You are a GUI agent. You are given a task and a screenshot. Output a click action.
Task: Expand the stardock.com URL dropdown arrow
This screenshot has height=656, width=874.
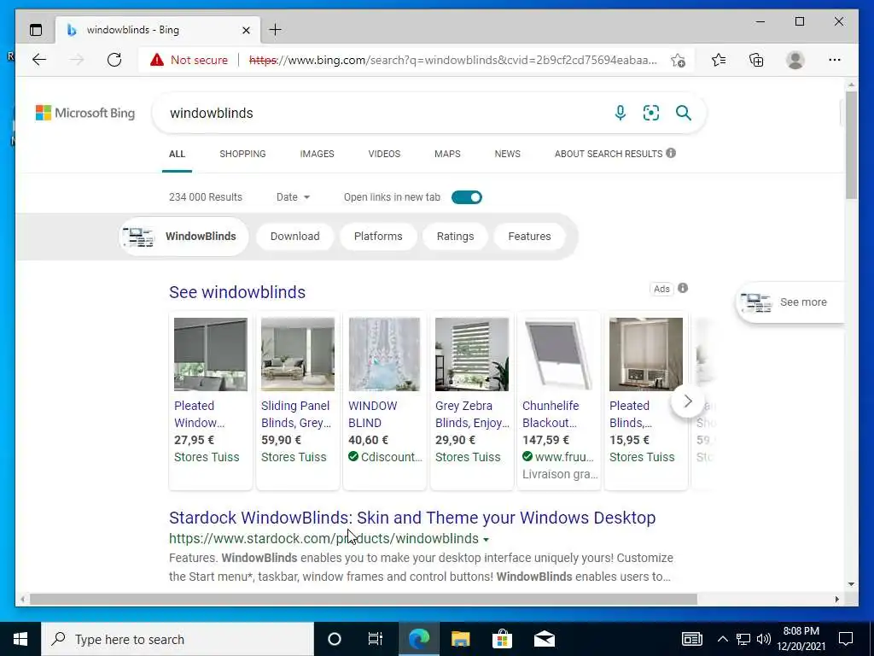pos(486,540)
